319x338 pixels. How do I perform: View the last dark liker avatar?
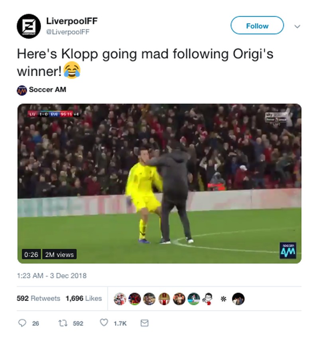click(x=238, y=299)
